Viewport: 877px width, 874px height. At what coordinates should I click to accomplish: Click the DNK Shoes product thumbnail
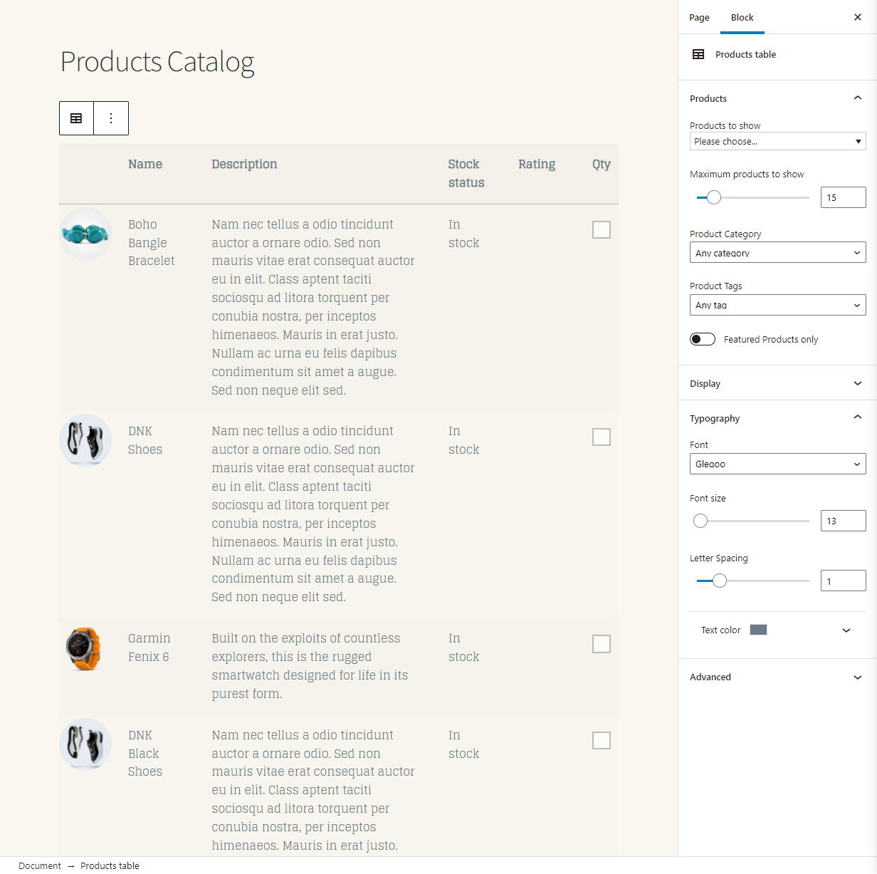[85, 440]
